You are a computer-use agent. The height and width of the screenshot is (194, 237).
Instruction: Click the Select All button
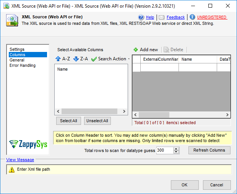pos(69,121)
